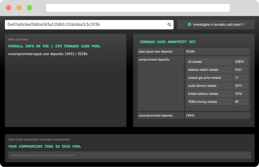259x167 pixels.
Task: Select the value 5073 for multi-denom reveals
Action: click(241, 86)
